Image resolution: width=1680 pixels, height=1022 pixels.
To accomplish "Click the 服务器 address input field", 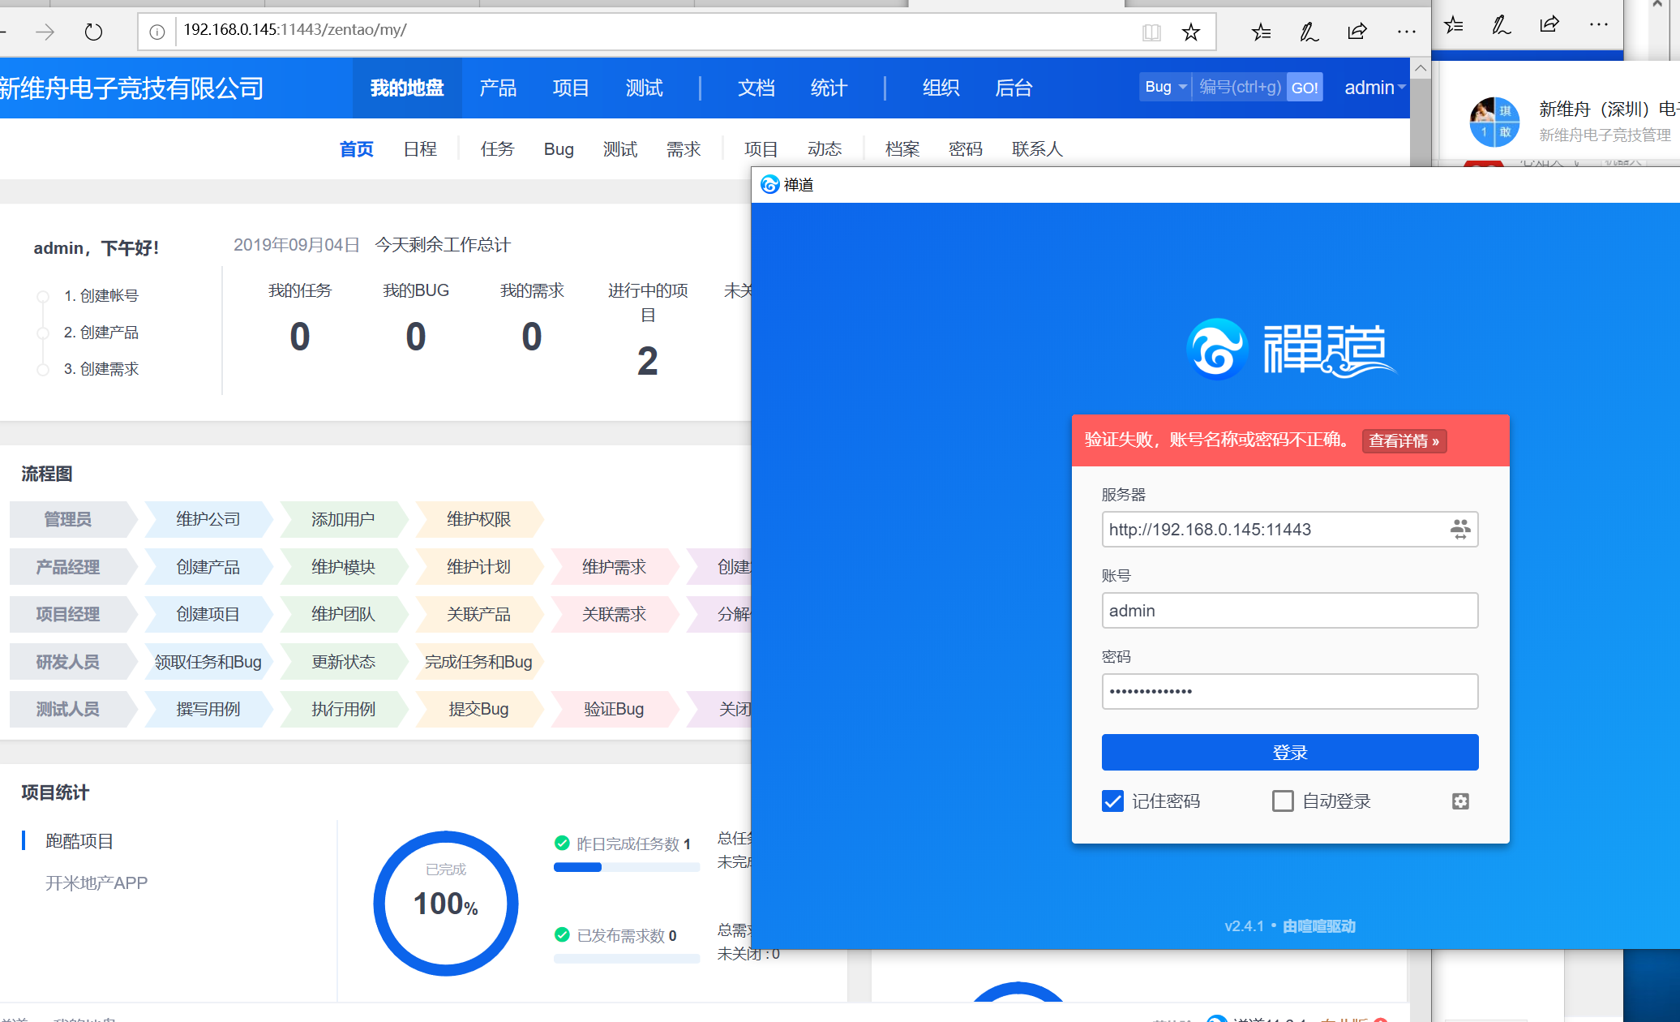I will [1290, 530].
